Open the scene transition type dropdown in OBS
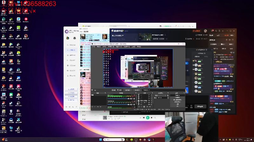Viewport: 254px width, 142px height. pos(160,96)
